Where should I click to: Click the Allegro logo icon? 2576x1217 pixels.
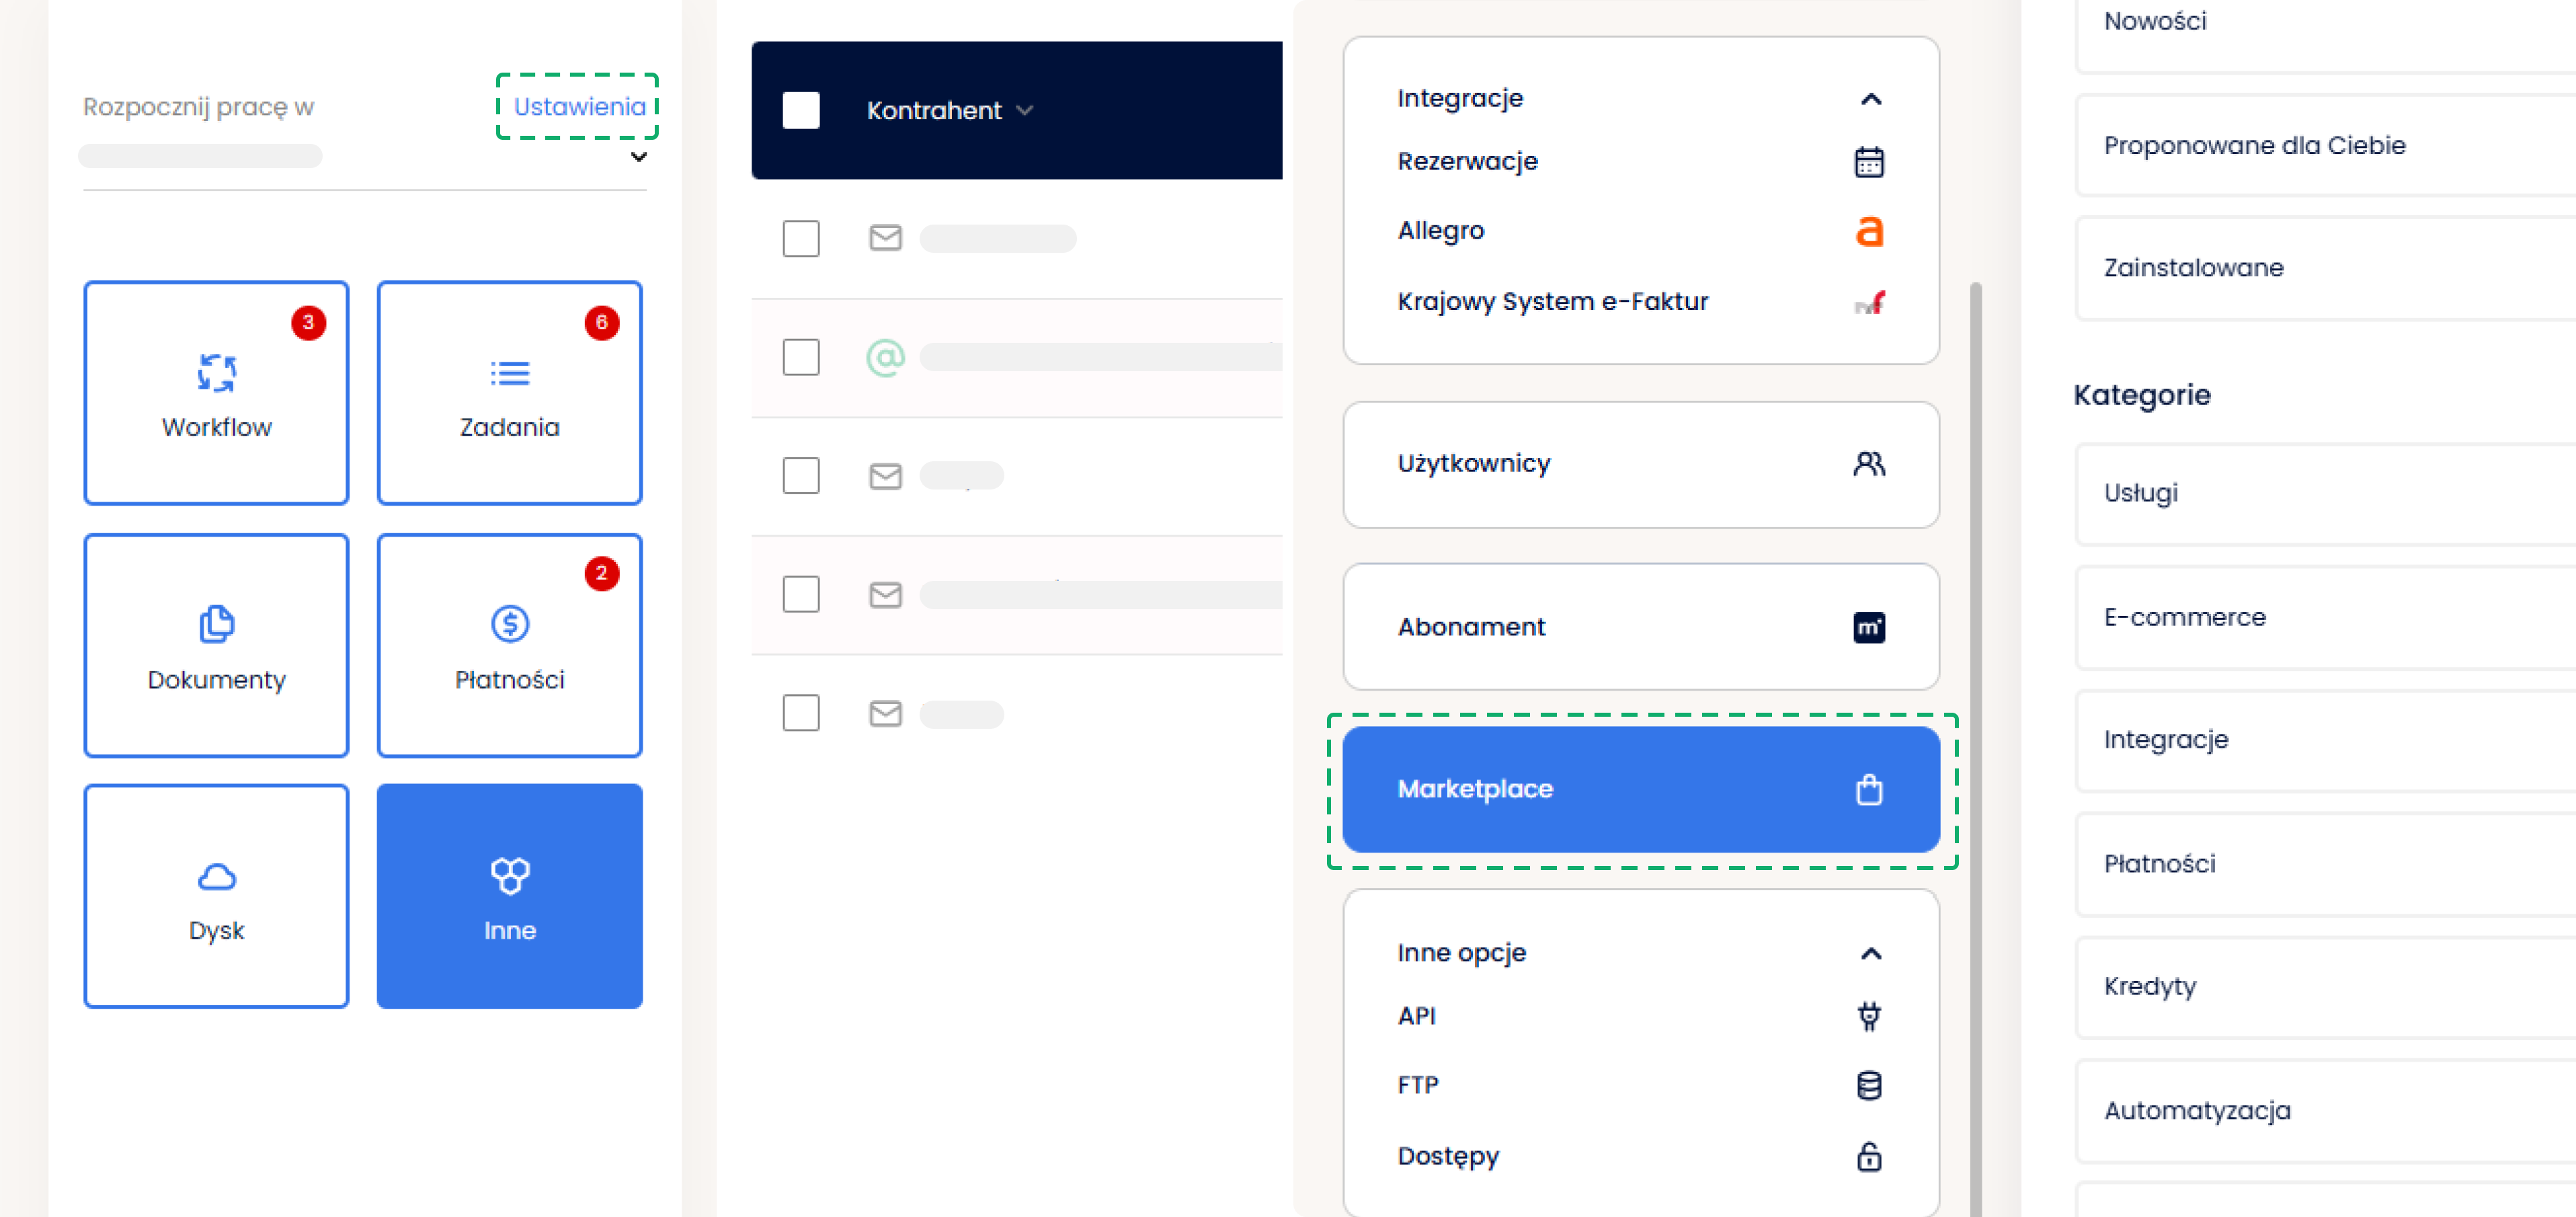coord(1868,231)
